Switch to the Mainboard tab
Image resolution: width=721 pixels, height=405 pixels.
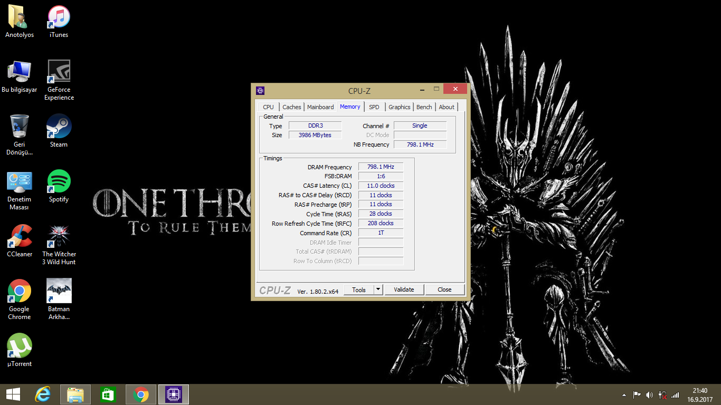coord(320,107)
